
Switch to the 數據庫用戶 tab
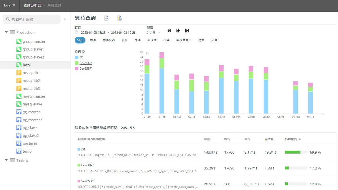(x=184, y=40)
